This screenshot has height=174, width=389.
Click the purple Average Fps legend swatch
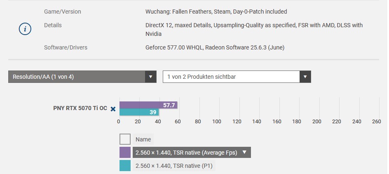[x=125, y=153]
